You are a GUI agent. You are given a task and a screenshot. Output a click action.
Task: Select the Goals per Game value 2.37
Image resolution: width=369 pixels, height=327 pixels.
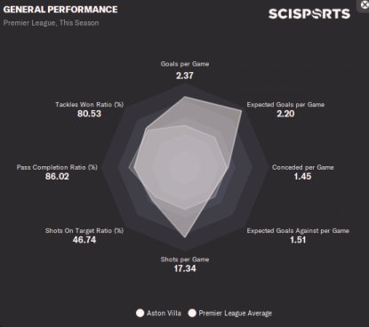185,76
